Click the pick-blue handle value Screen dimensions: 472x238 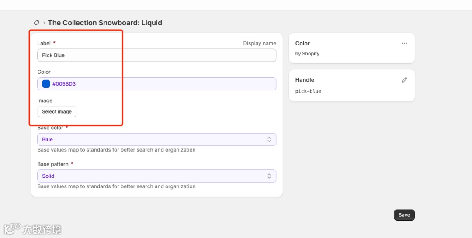308,91
